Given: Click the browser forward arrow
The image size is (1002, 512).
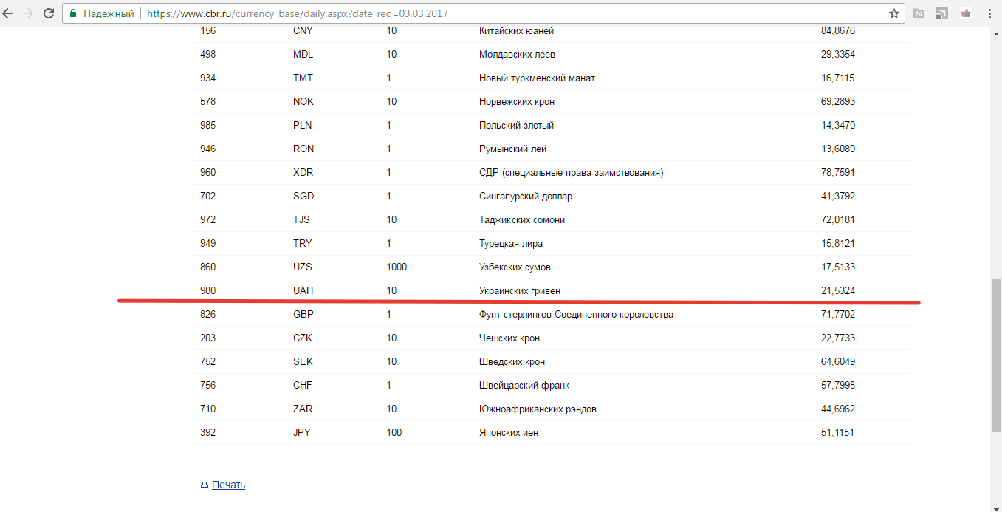Looking at the screenshot, I should [28, 13].
